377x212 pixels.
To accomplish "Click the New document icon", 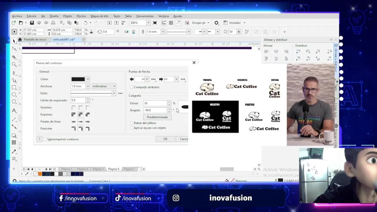I will click(14, 23).
